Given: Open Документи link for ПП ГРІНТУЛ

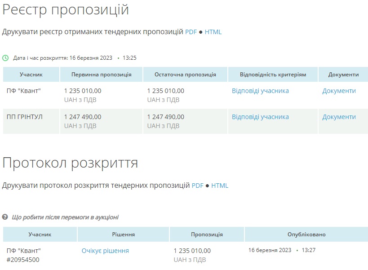Looking at the screenshot, I should point(339,117).
